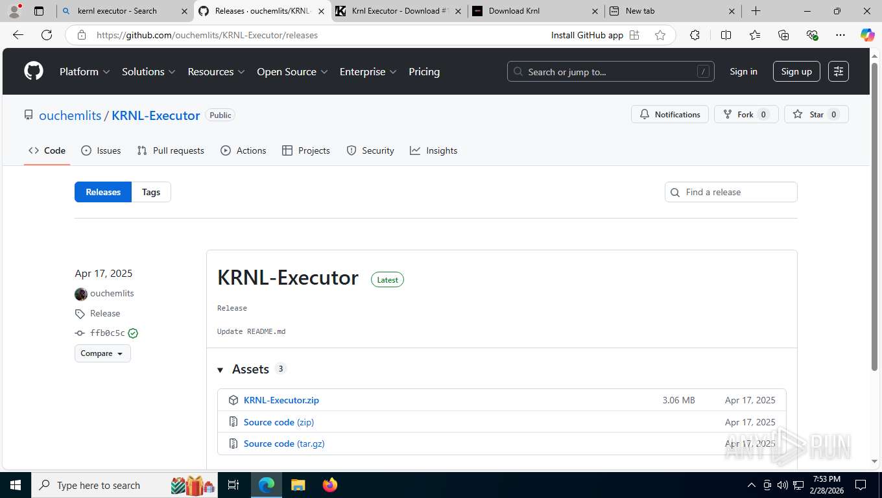
Task: Open Browser essentials heart icon
Action: [812, 35]
